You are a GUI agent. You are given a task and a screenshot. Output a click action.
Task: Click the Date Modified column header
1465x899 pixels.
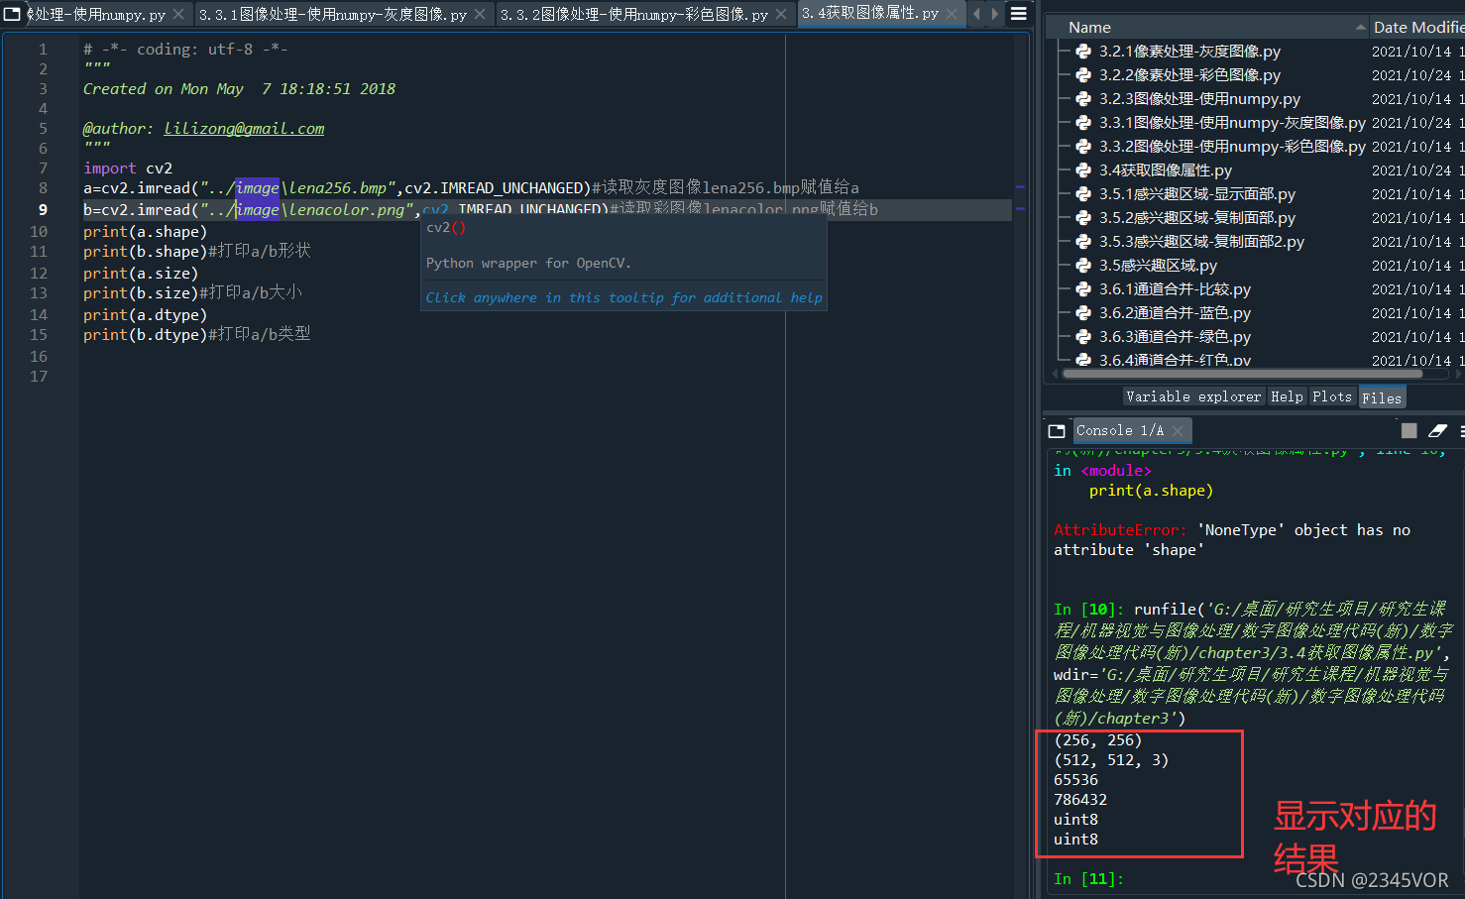(x=1417, y=26)
